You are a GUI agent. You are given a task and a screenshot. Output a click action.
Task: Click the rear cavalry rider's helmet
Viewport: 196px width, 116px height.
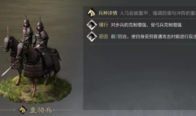[27, 21]
